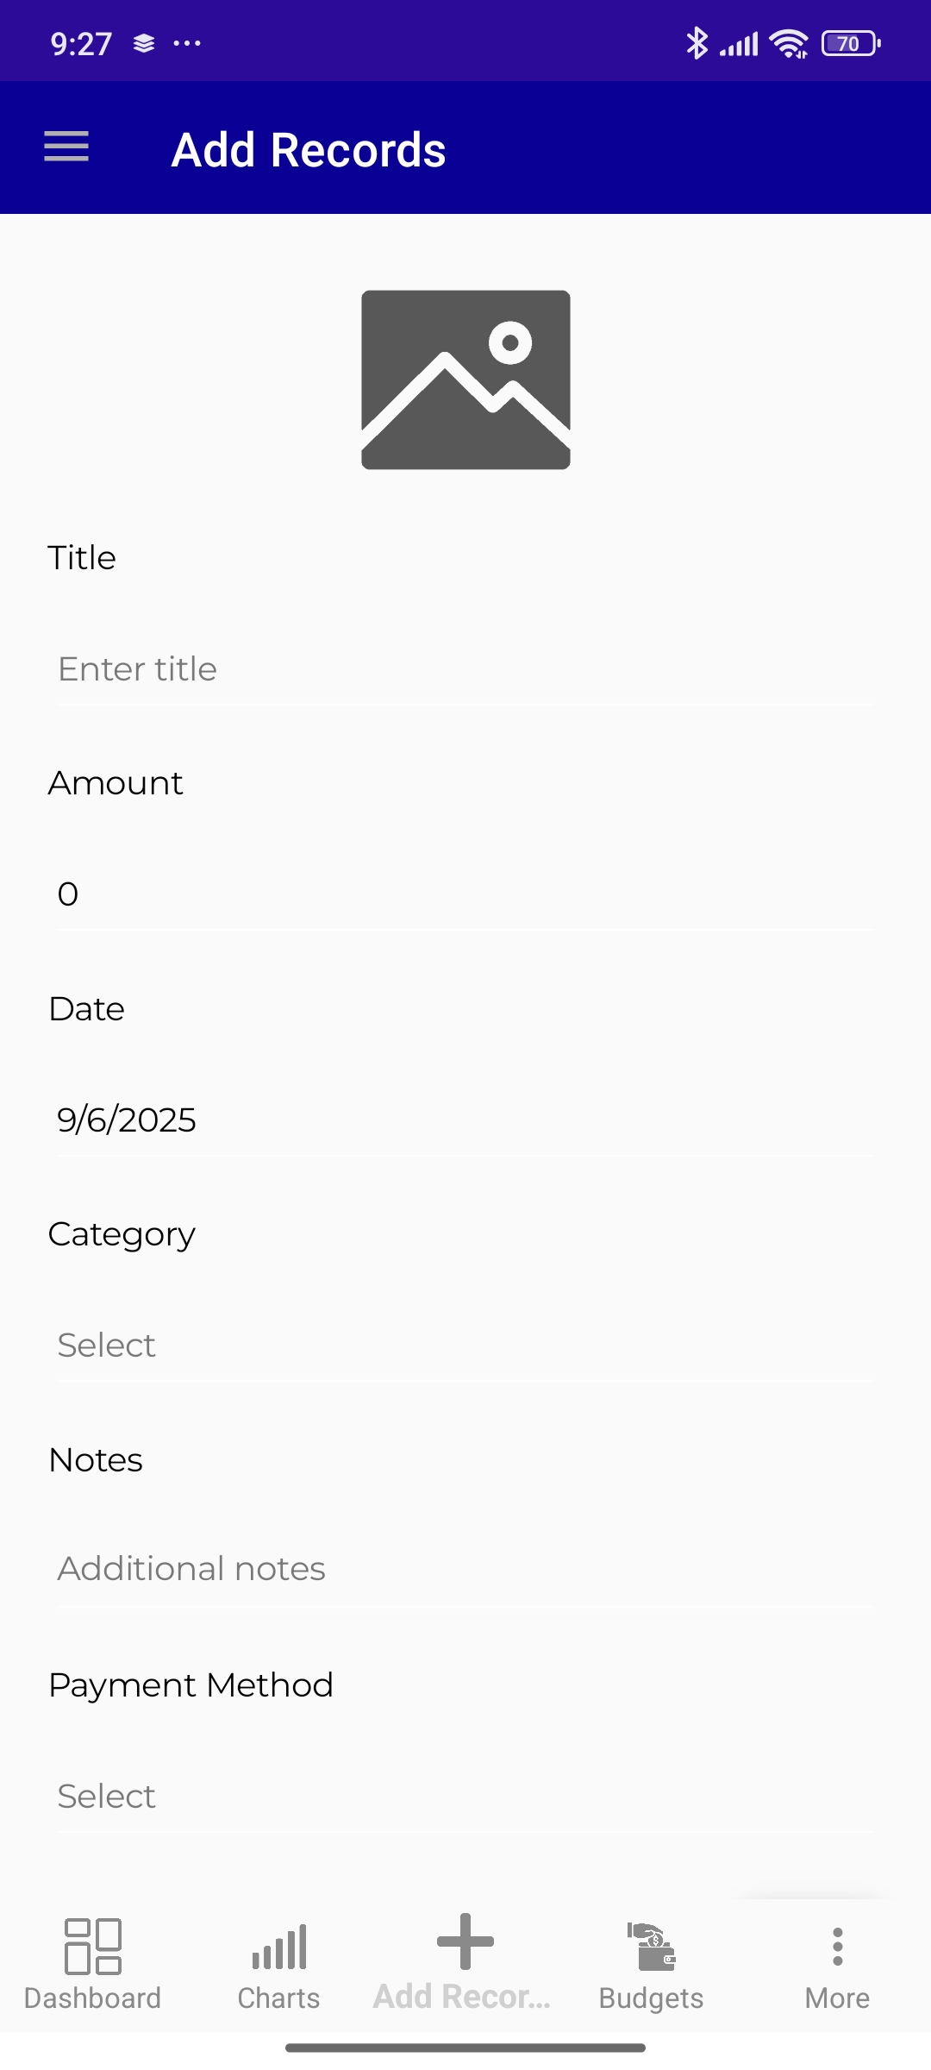
Task: Tap the battery indicator icon
Action: pos(850,43)
